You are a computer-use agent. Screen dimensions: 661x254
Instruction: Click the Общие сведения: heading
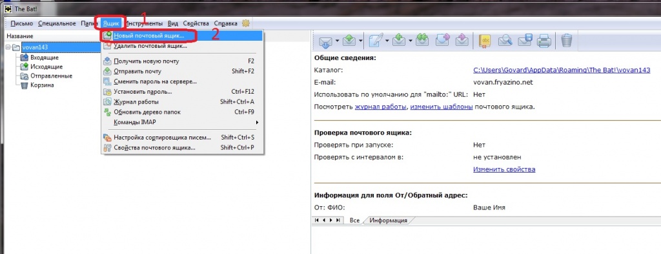(x=345, y=58)
